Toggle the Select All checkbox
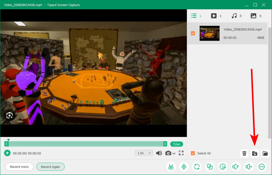 (x=193, y=153)
